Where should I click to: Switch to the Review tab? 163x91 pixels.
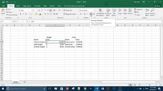(52, 6)
